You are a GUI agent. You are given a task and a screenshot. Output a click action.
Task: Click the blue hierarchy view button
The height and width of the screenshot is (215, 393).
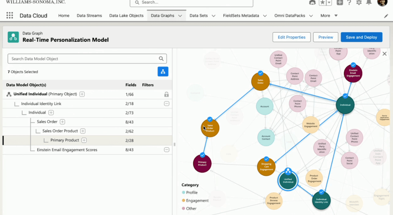pyautogui.click(x=163, y=71)
